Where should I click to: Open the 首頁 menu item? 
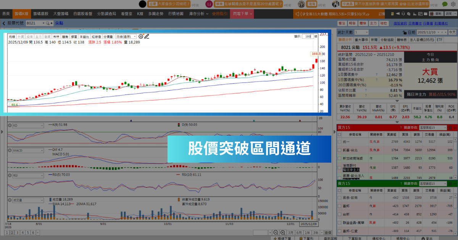(x=6, y=14)
